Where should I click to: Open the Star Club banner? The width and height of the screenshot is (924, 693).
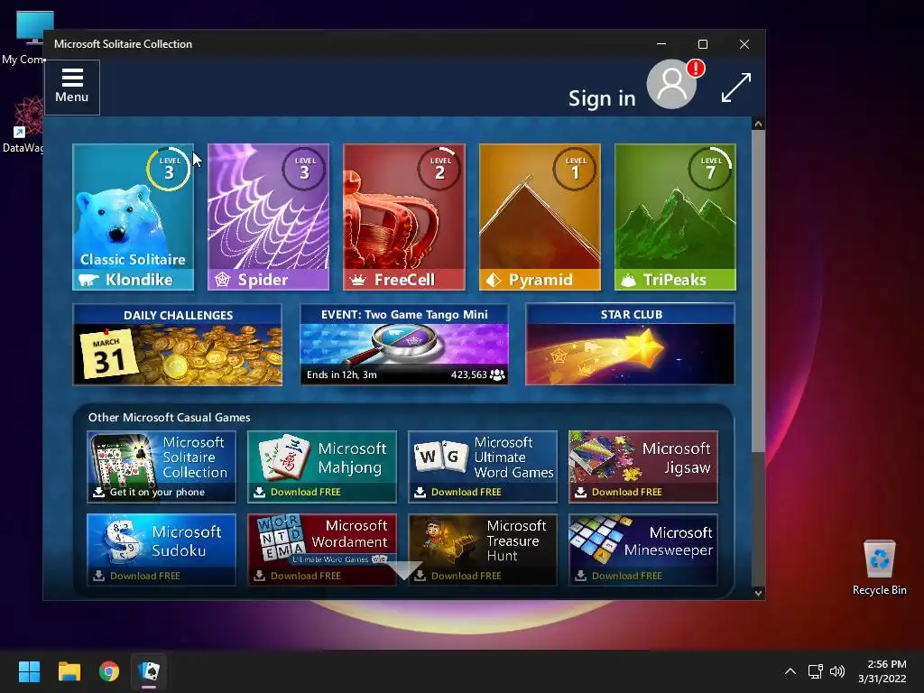(x=630, y=344)
